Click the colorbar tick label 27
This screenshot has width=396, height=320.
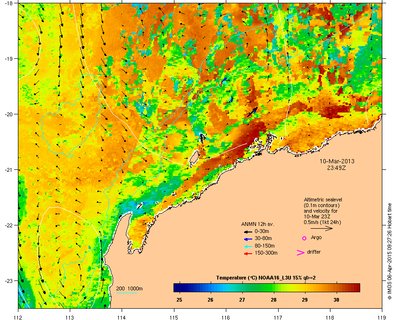click(x=242, y=300)
